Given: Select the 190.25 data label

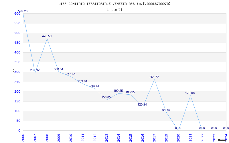Looking at the screenshot, I should click(118, 91).
